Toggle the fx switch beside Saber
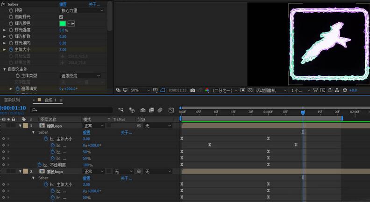The height and width of the screenshot is (202, 370). click(x=3, y=4)
